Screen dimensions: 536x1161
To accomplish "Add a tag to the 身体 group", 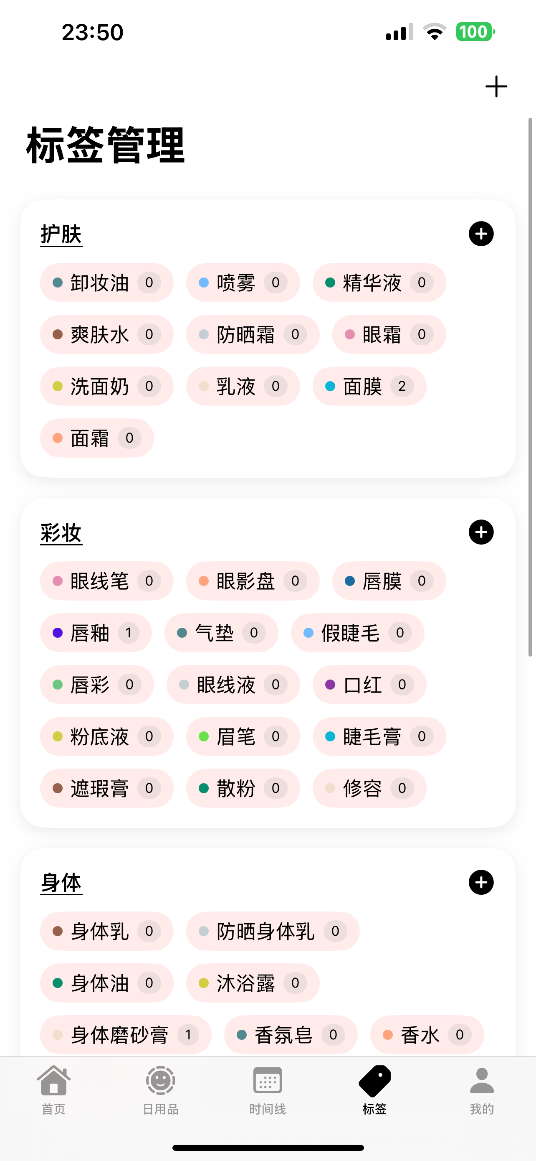I will click(x=481, y=883).
